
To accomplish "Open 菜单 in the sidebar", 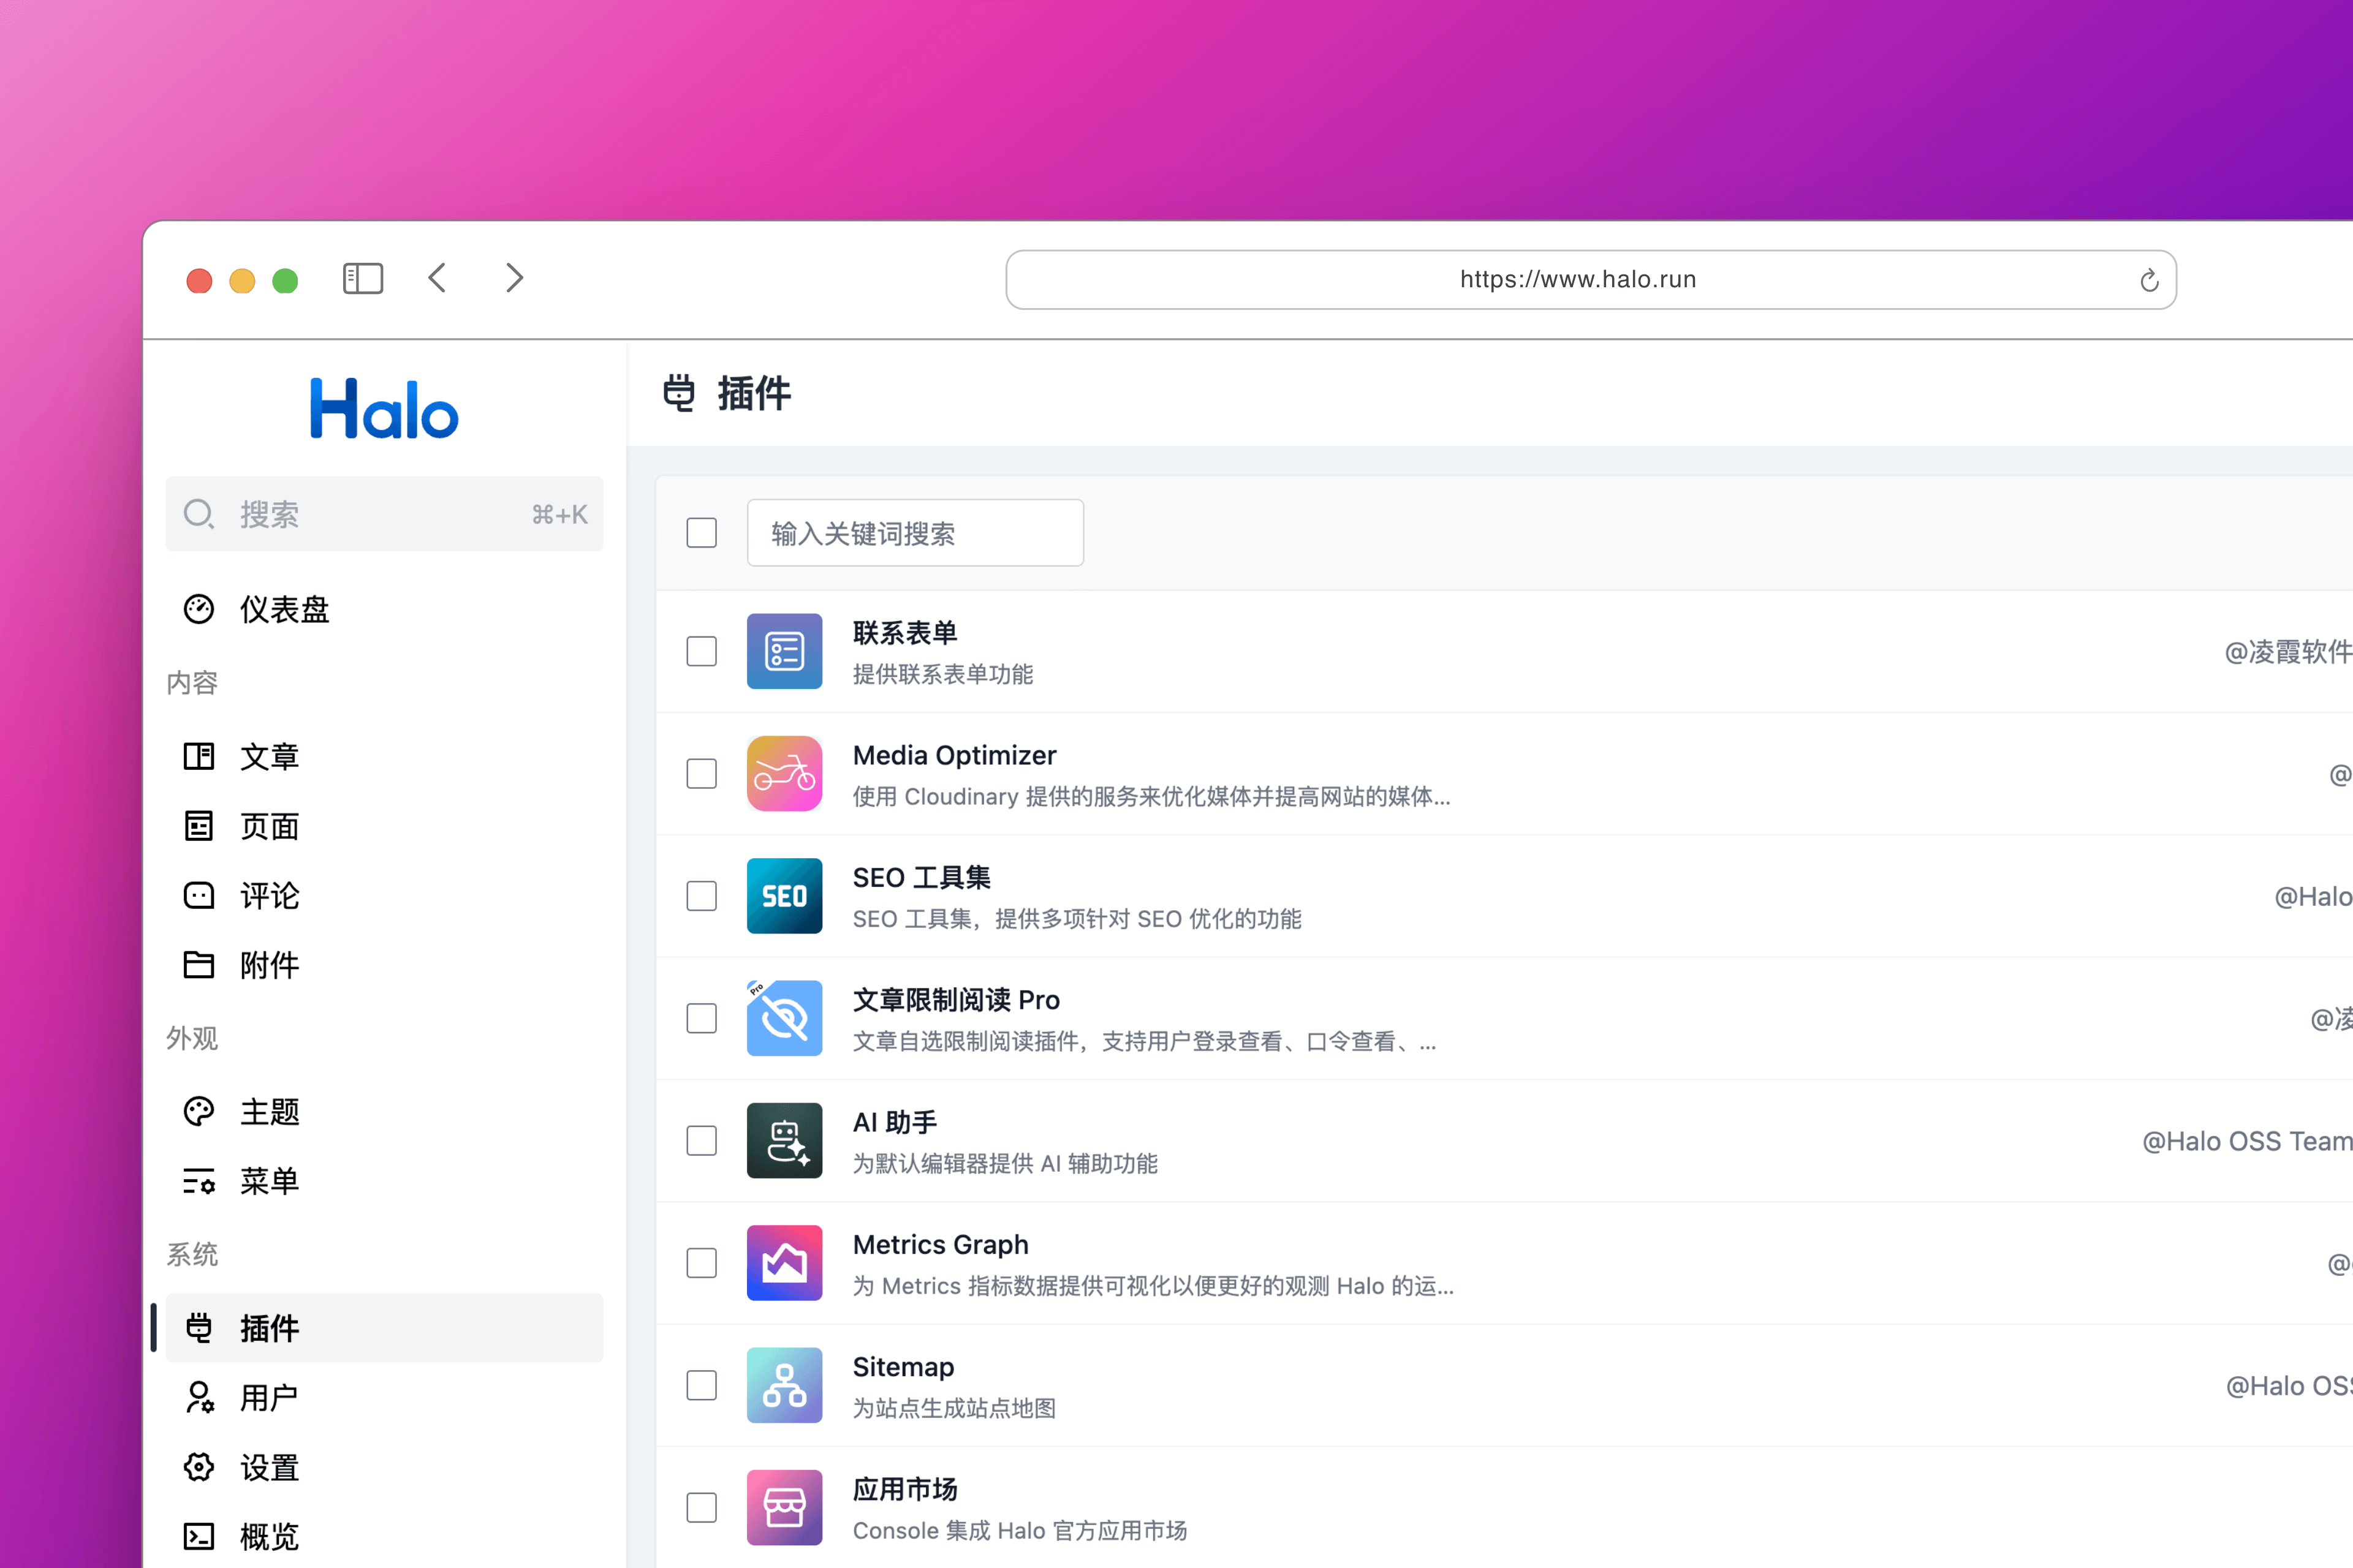I will 384,1181.
